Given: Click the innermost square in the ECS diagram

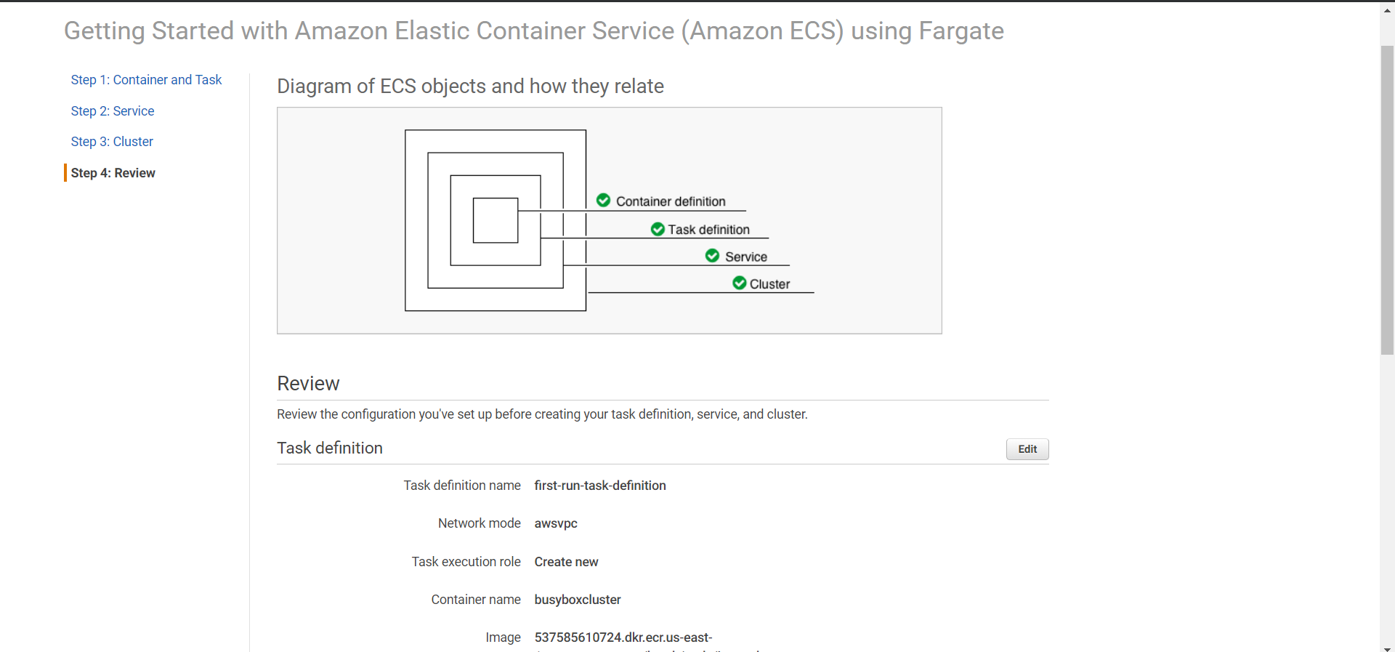Looking at the screenshot, I should [x=496, y=220].
